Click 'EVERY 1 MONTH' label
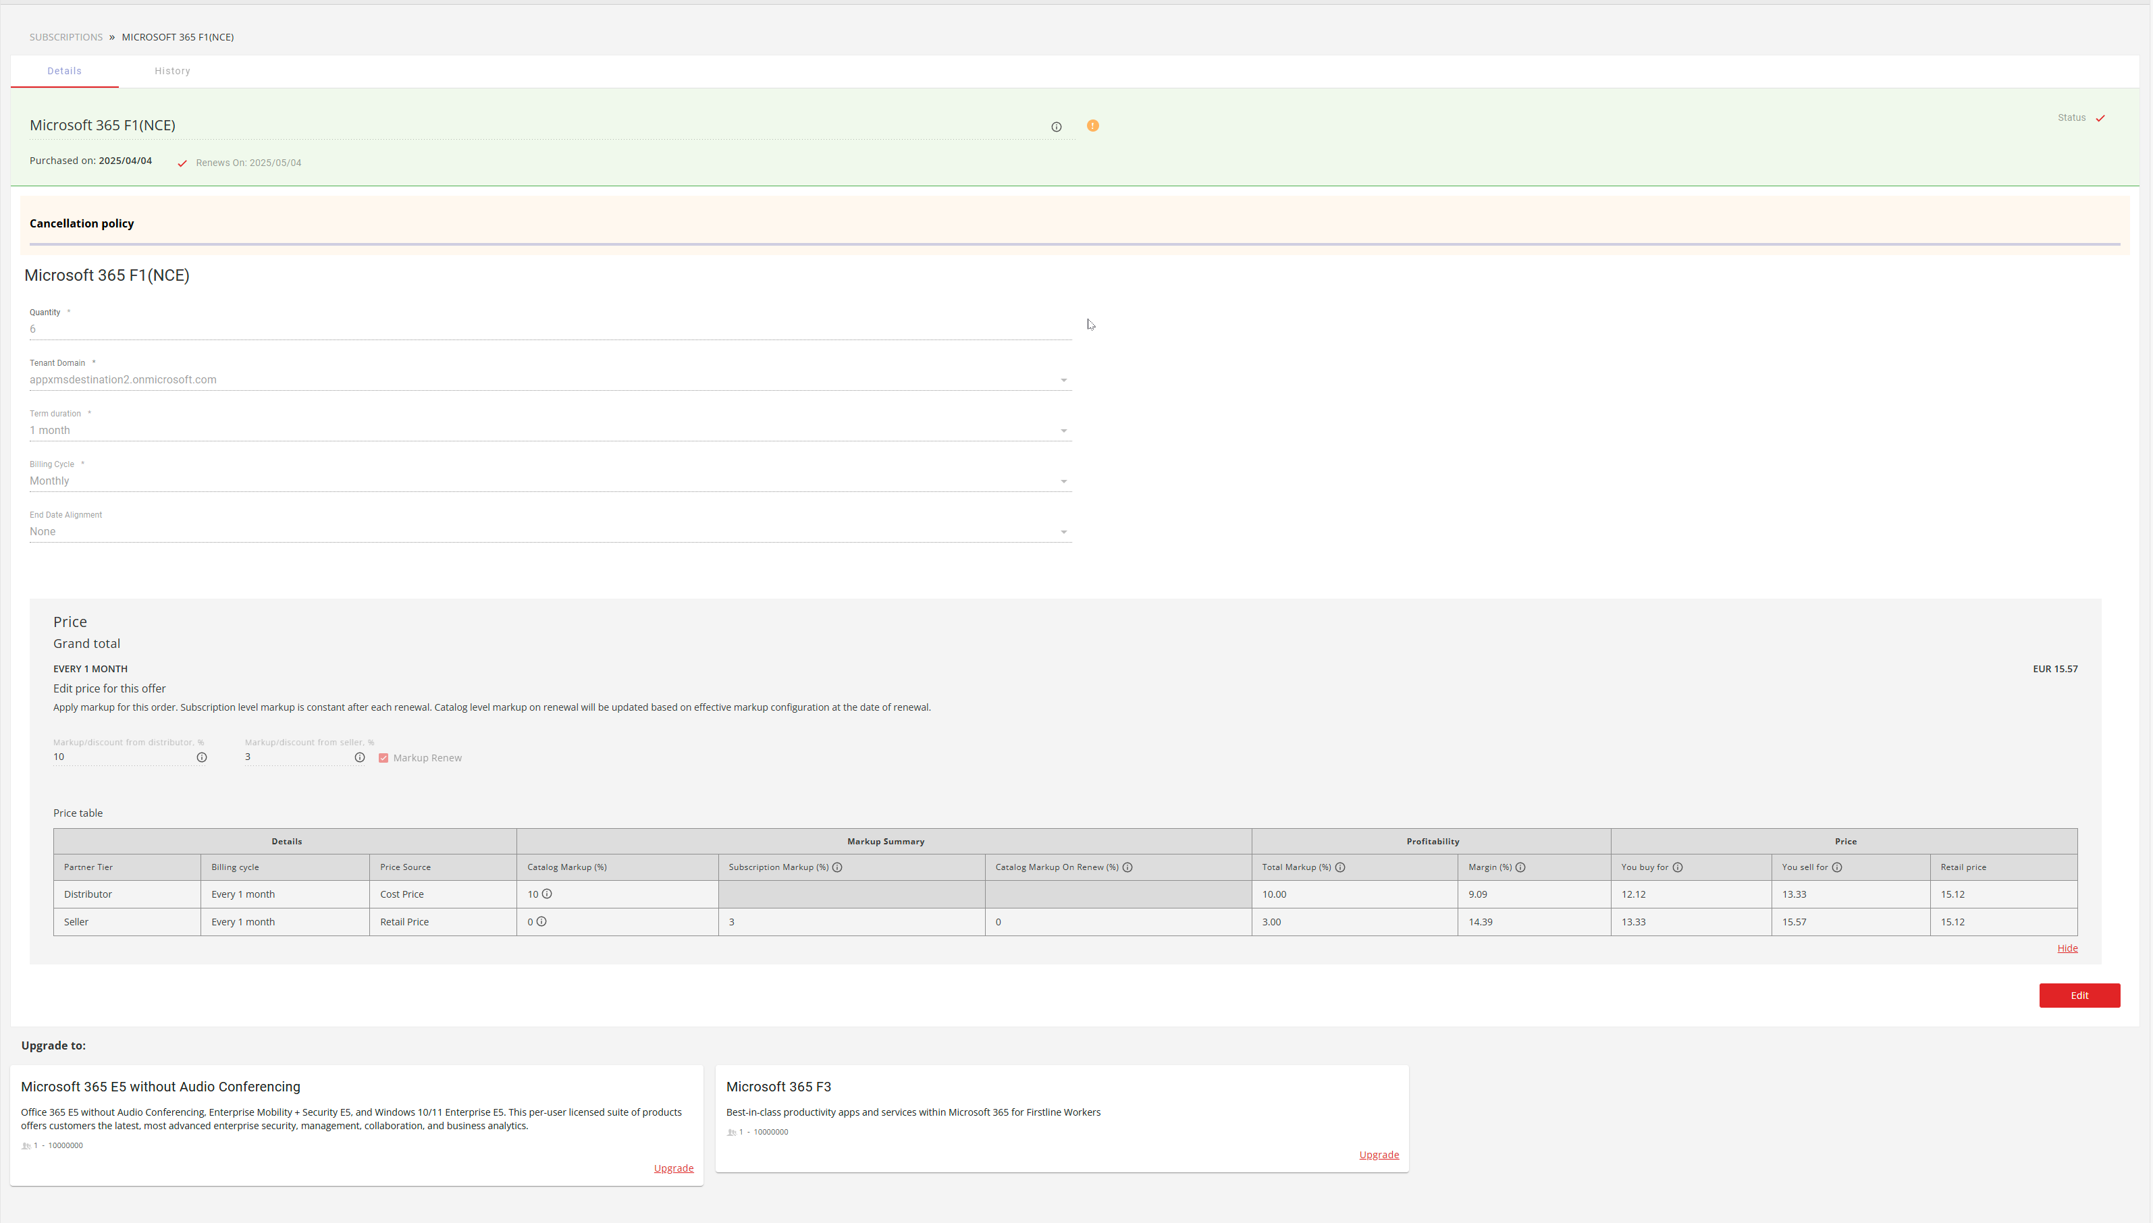Viewport: 2153px width, 1223px height. point(90,670)
